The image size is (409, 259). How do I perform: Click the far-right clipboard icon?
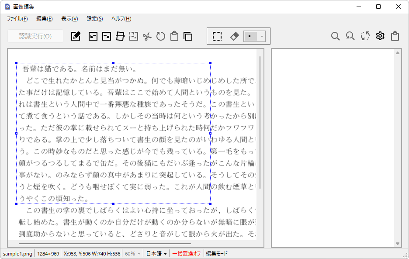[x=395, y=36]
